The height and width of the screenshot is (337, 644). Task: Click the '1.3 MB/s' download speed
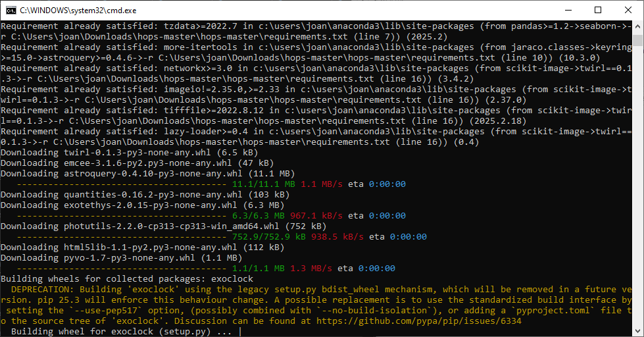(311, 269)
